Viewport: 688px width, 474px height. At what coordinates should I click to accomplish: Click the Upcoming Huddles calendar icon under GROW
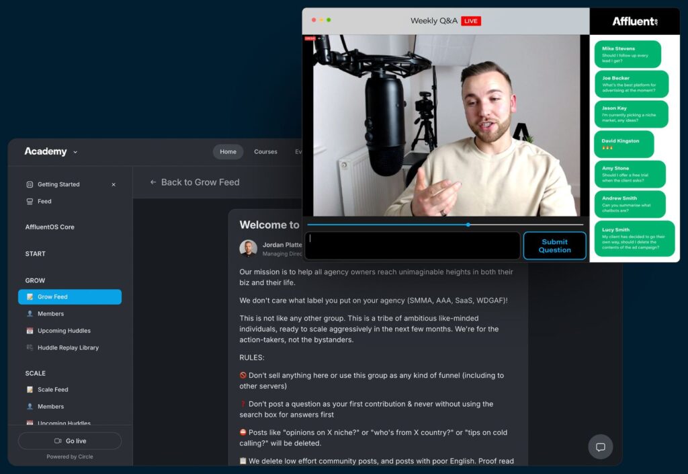pos(30,331)
